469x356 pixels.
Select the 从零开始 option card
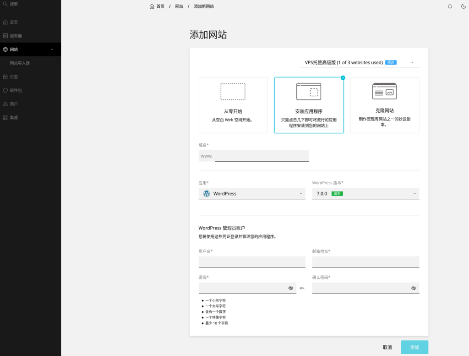(x=233, y=105)
